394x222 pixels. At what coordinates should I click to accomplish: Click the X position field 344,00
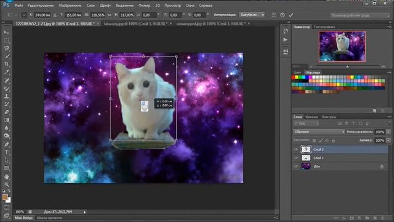pyautogui.click(x=42, y=15)
